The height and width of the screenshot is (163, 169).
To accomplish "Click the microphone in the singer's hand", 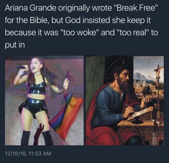I will click(x=22, y=67).
